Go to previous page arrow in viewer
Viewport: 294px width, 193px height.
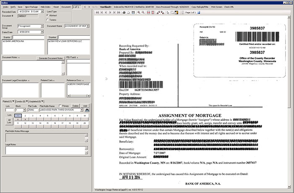tap(106, 13)
